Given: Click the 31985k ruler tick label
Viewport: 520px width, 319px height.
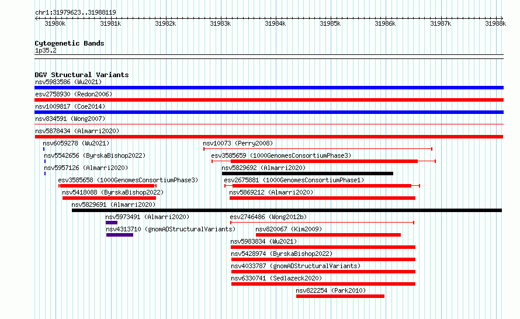Looking at the screenshot, I should [x=330, y=23].
